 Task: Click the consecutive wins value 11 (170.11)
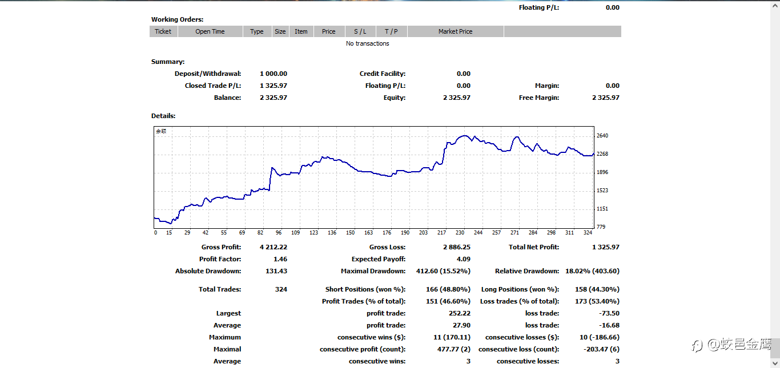pyautogui.click(x=452, y=337)
